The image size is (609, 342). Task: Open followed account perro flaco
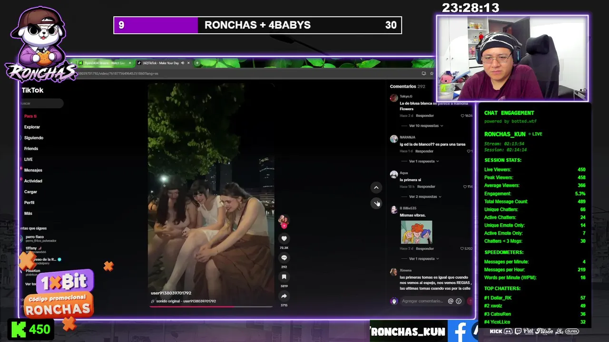point(40,238)
